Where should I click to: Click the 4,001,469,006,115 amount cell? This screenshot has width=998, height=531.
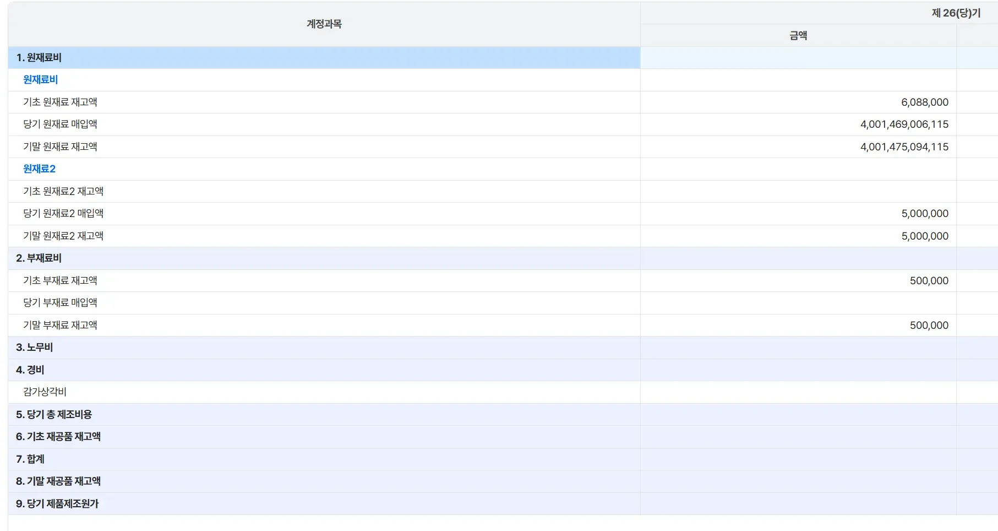(x=904, y=124)
